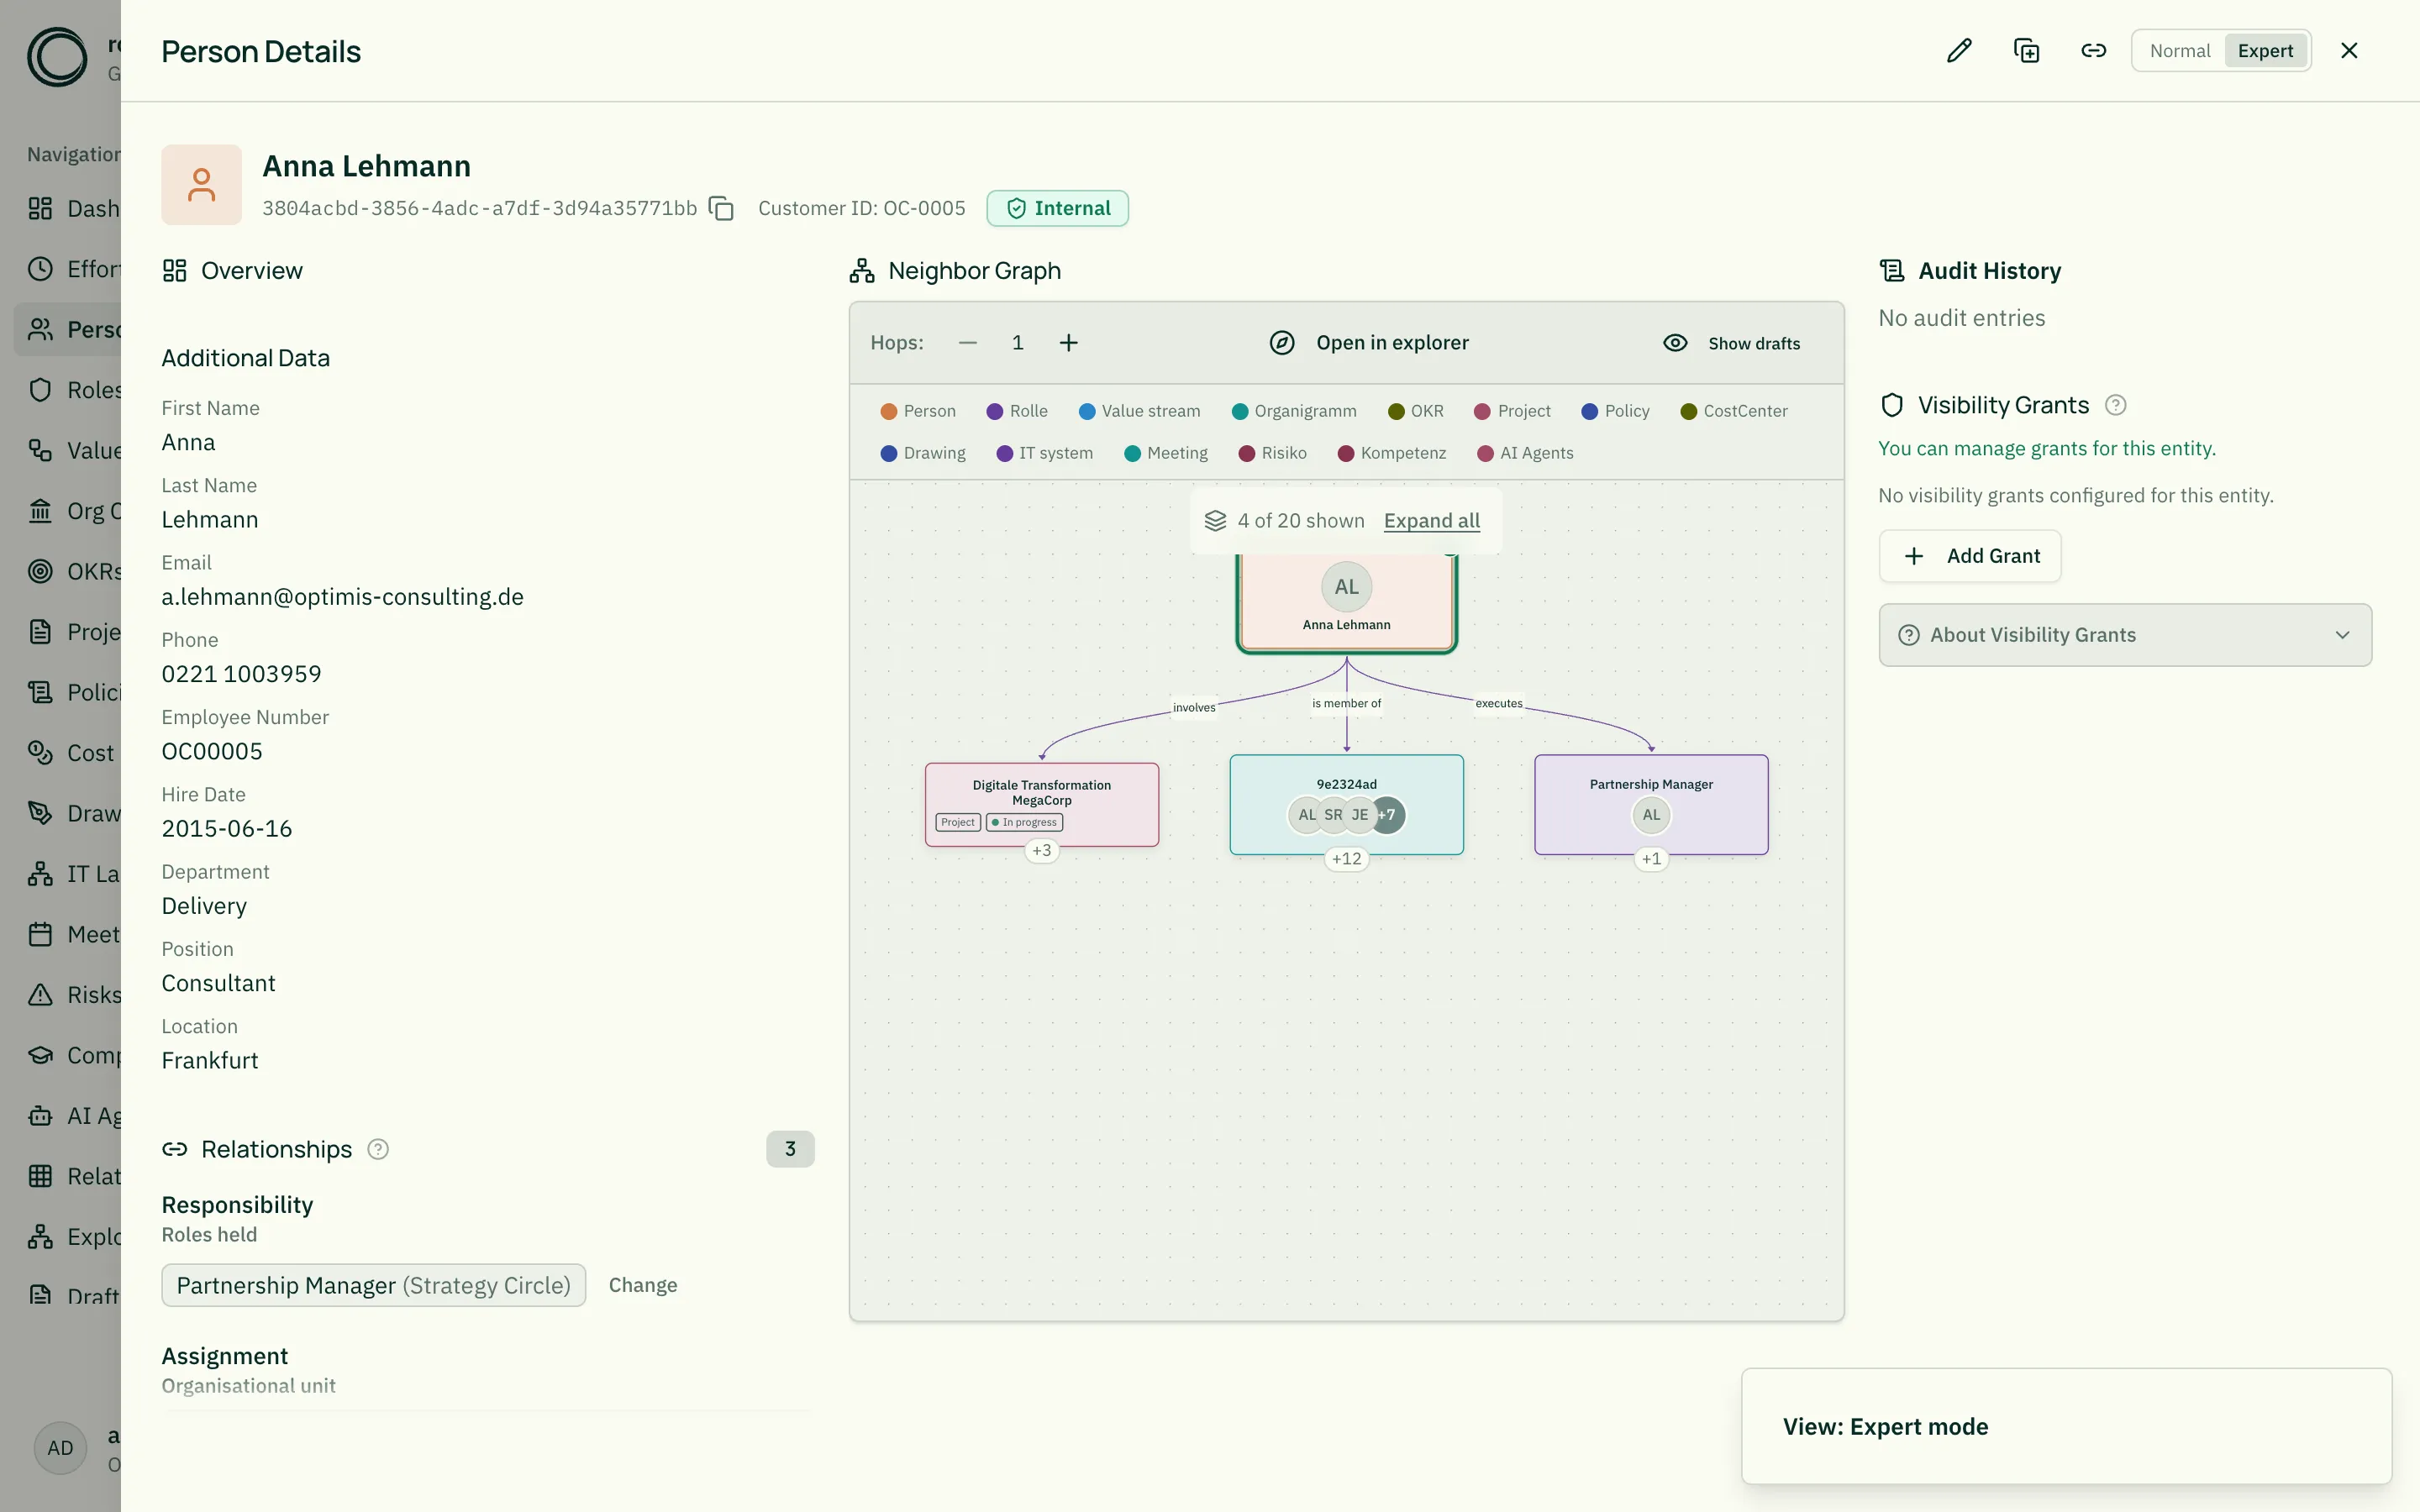Select the Expert view mode
The image size is (2420, 1512).
pyautogui.click(x=2265, y=51)
